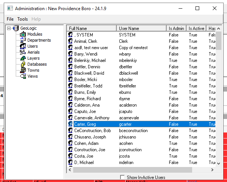227x182 pixels.
Task: Open the Departments node icon
Action: click(x=23, y=40)
